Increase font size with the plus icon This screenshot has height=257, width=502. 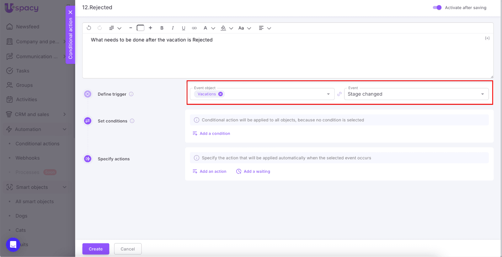pos(151,28)
